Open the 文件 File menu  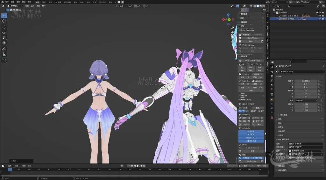[x=7, y=2]
